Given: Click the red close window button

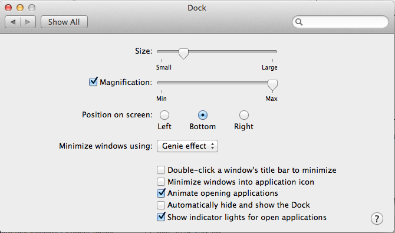Looking at the screenshot, I should (8, 8).
